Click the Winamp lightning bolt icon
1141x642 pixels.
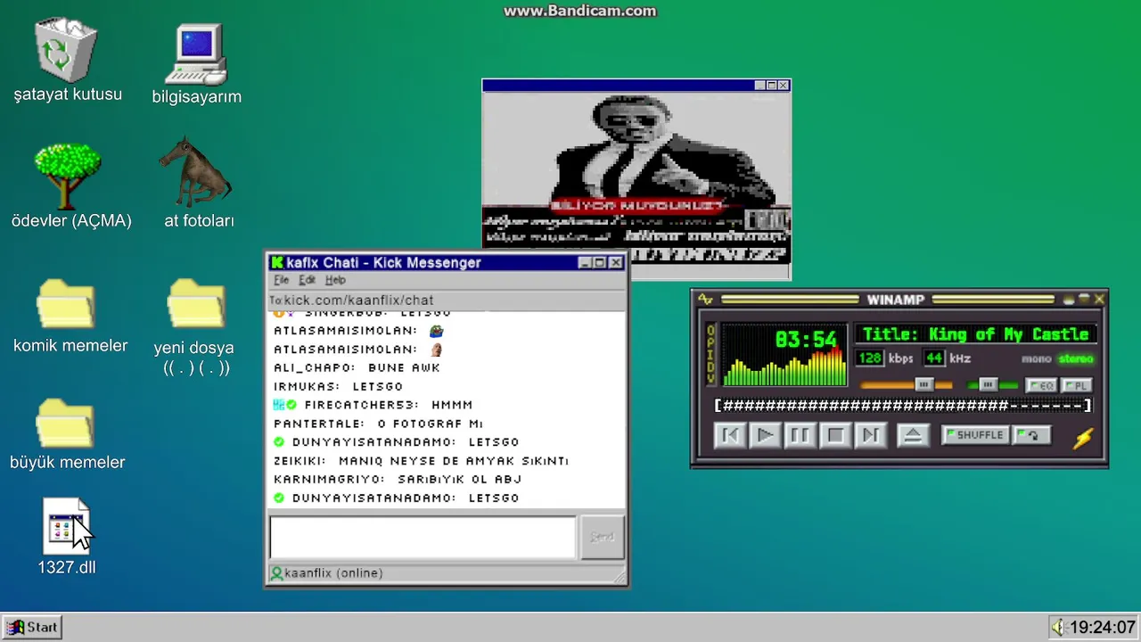coord(1083,439)
